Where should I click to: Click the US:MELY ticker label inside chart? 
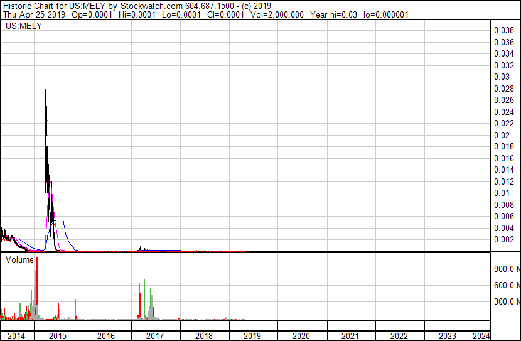(23, 26)
